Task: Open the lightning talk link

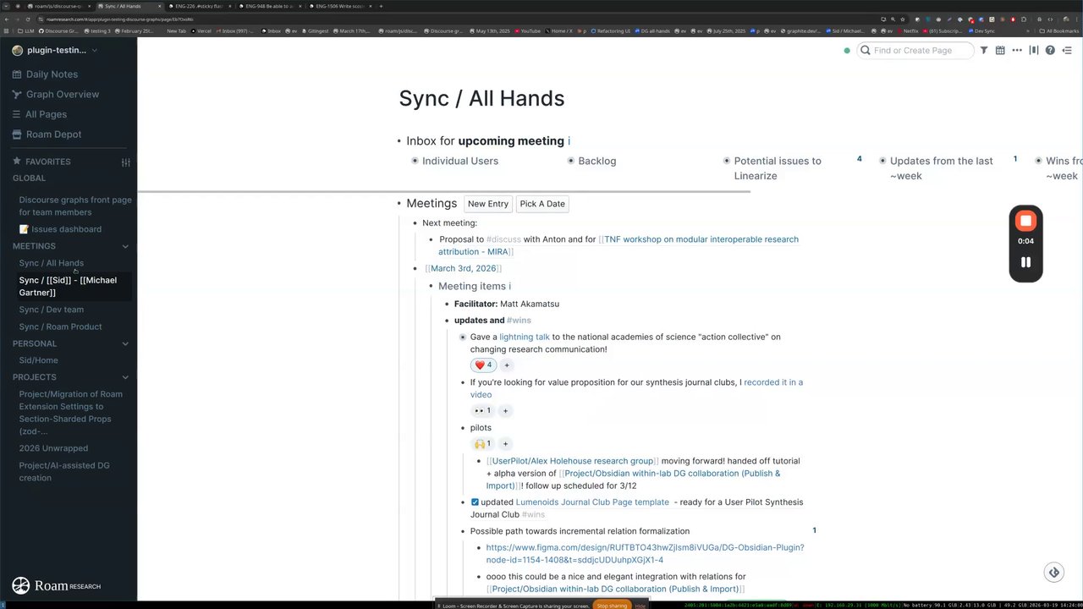Action: 525,337
